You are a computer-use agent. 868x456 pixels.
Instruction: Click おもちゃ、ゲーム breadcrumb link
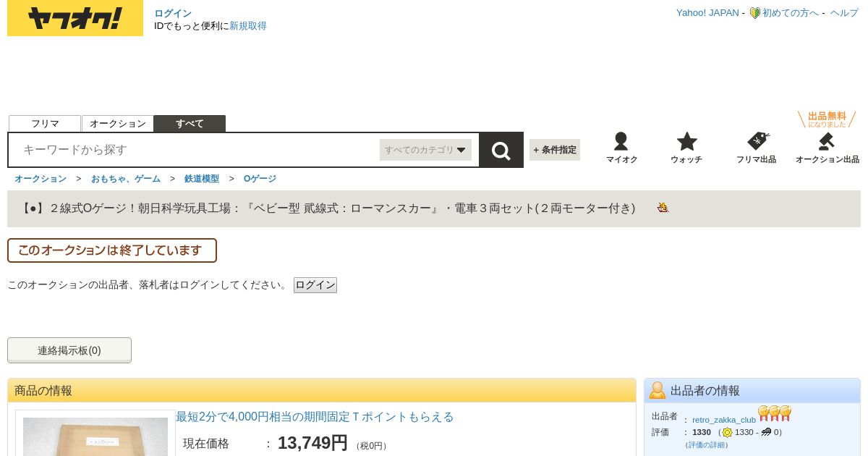(x=126, y=179)
